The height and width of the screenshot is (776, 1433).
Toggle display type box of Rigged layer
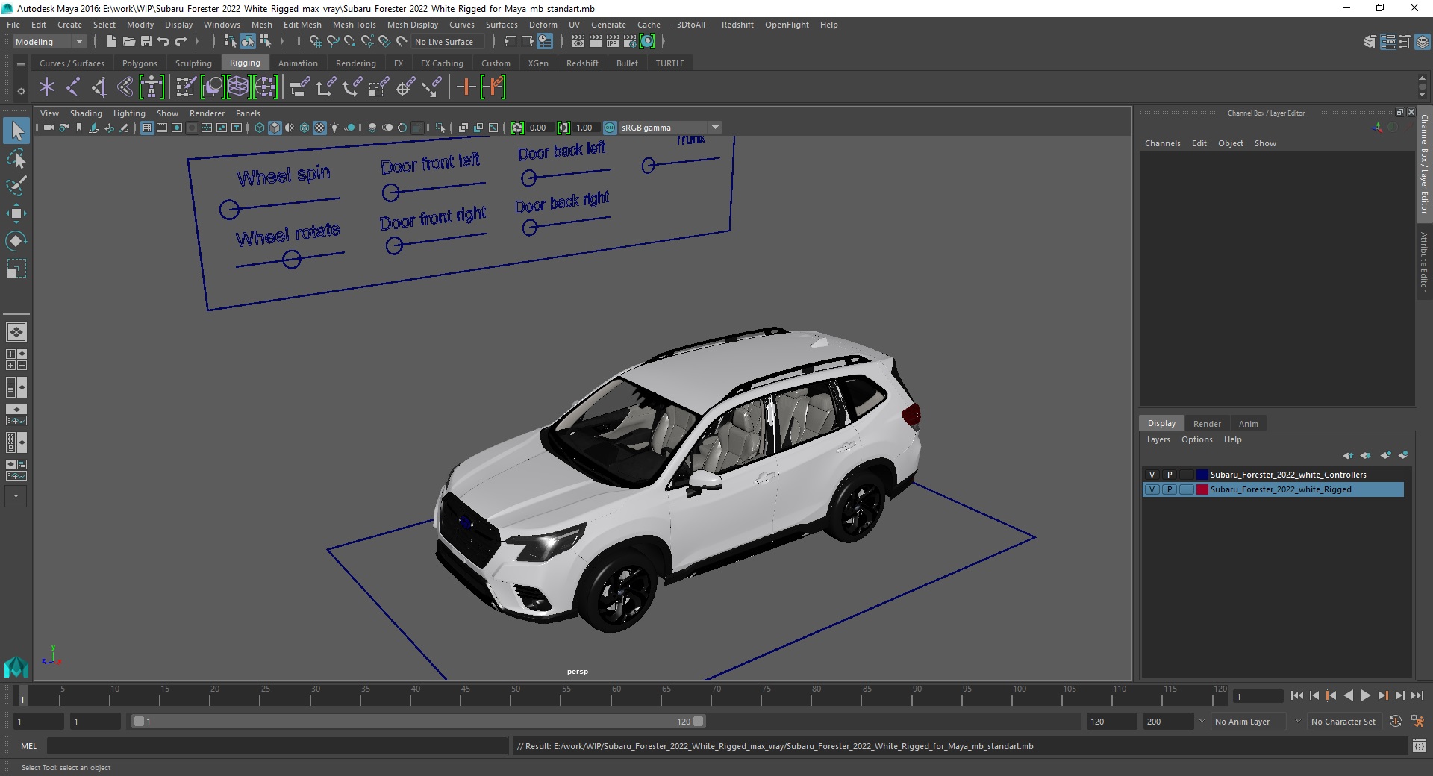[1186, 489]
